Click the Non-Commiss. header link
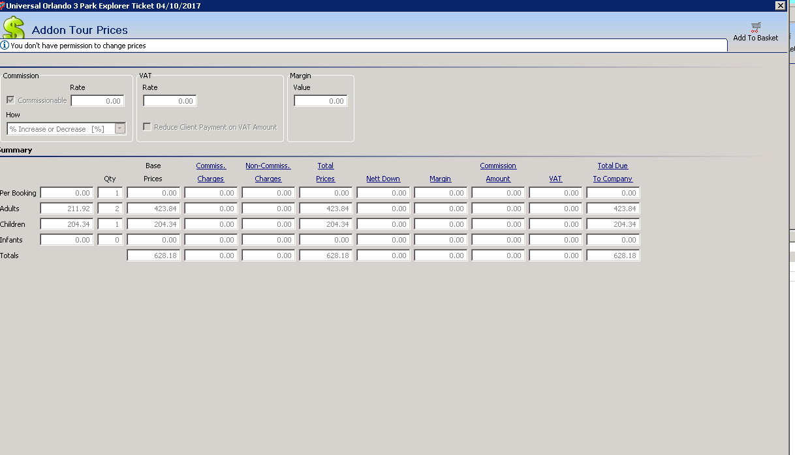Screen dimensions: 795x455 268,166
